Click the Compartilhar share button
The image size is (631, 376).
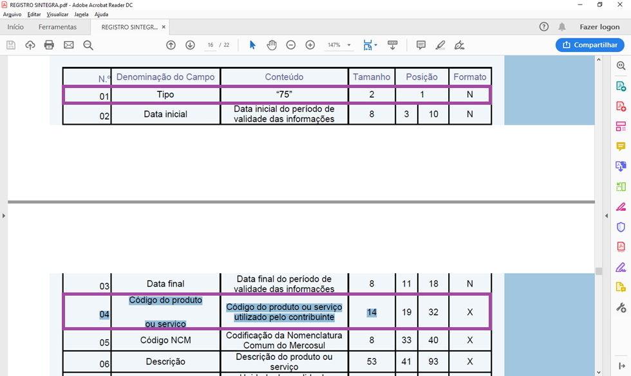[590, 45]
